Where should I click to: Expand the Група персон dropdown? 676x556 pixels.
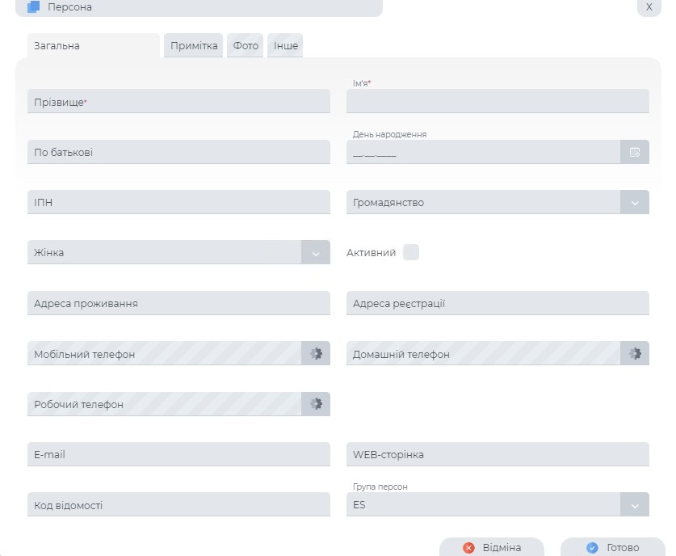pyautogui.click(x=635, y=505)
